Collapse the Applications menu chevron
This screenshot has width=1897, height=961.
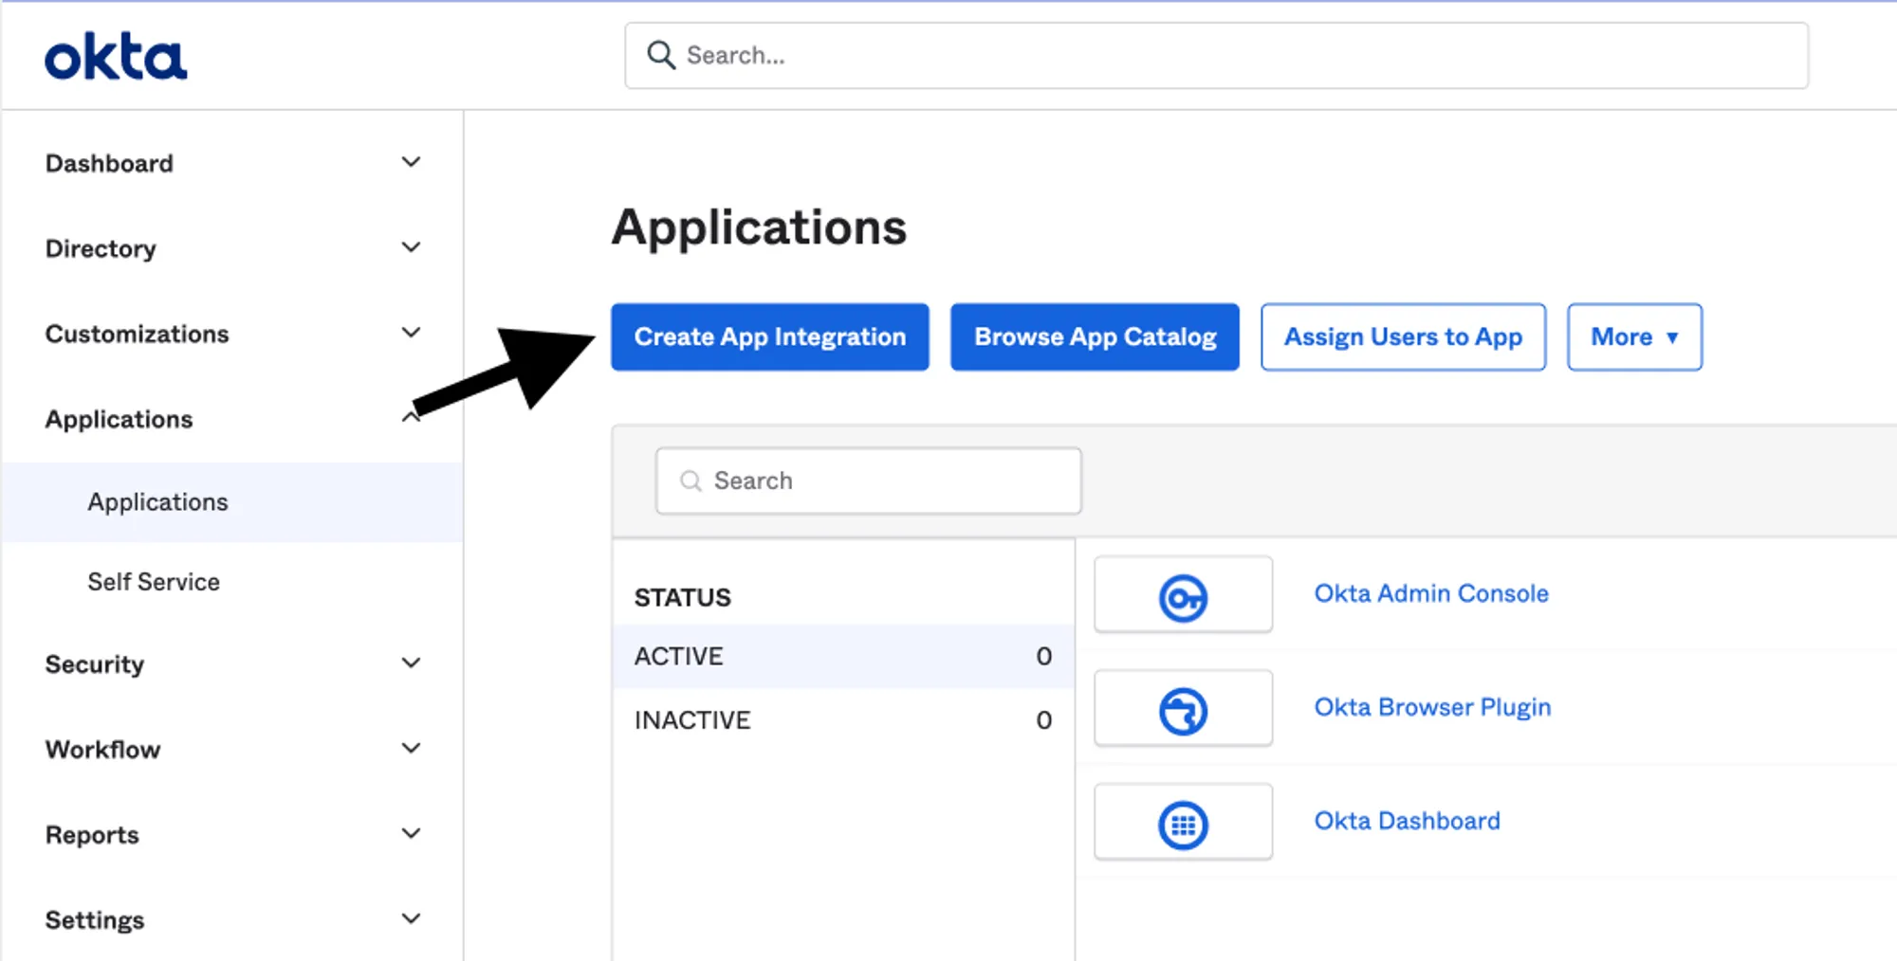pos(411,416)
